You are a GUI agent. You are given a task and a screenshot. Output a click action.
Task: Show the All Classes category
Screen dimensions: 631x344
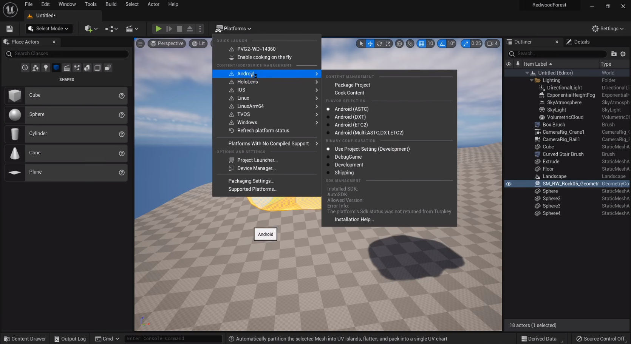108,68
